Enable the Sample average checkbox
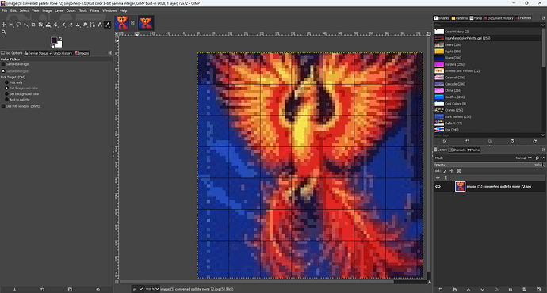Viewport: 547px width, 293px height. (3, 64)
